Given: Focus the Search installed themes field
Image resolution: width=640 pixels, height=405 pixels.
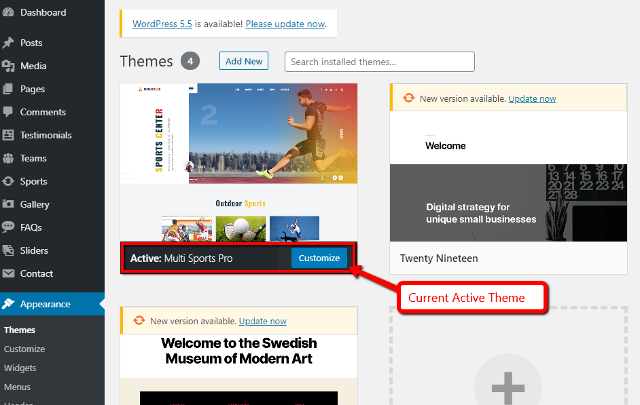Looking at the screenshot, I should (380, 62).
